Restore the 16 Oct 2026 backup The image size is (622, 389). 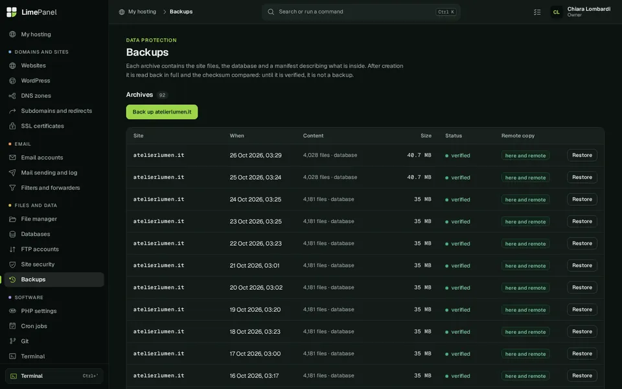point(582,375)
